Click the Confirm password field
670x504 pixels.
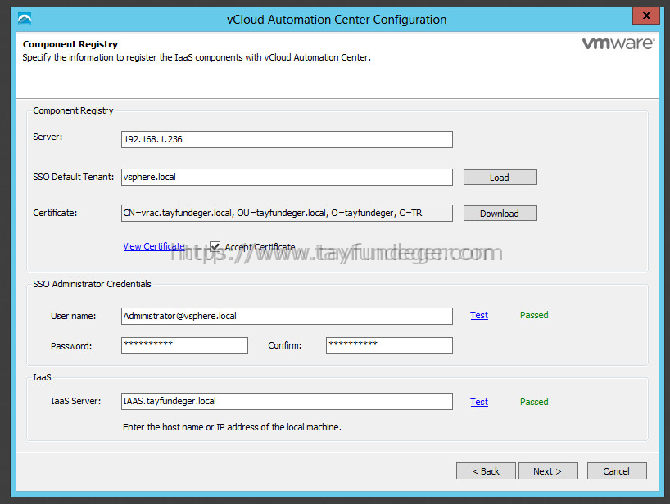(x=389, y=345)
